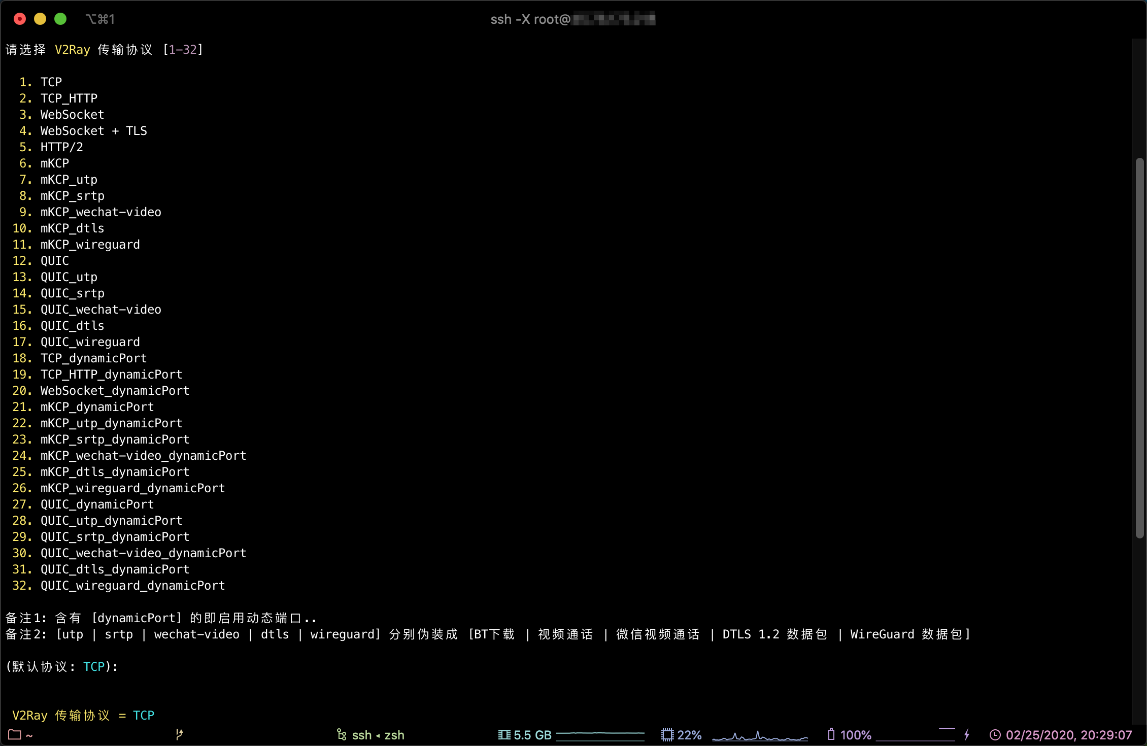
Task: Click the '29. QUIC_srtp_dynamicPort' line
Action: [101, 537]
